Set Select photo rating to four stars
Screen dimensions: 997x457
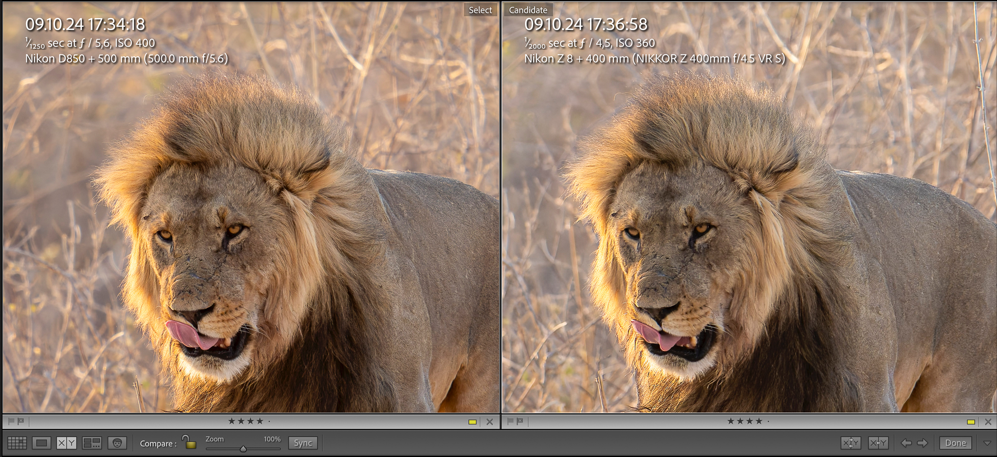pos(259,421)
